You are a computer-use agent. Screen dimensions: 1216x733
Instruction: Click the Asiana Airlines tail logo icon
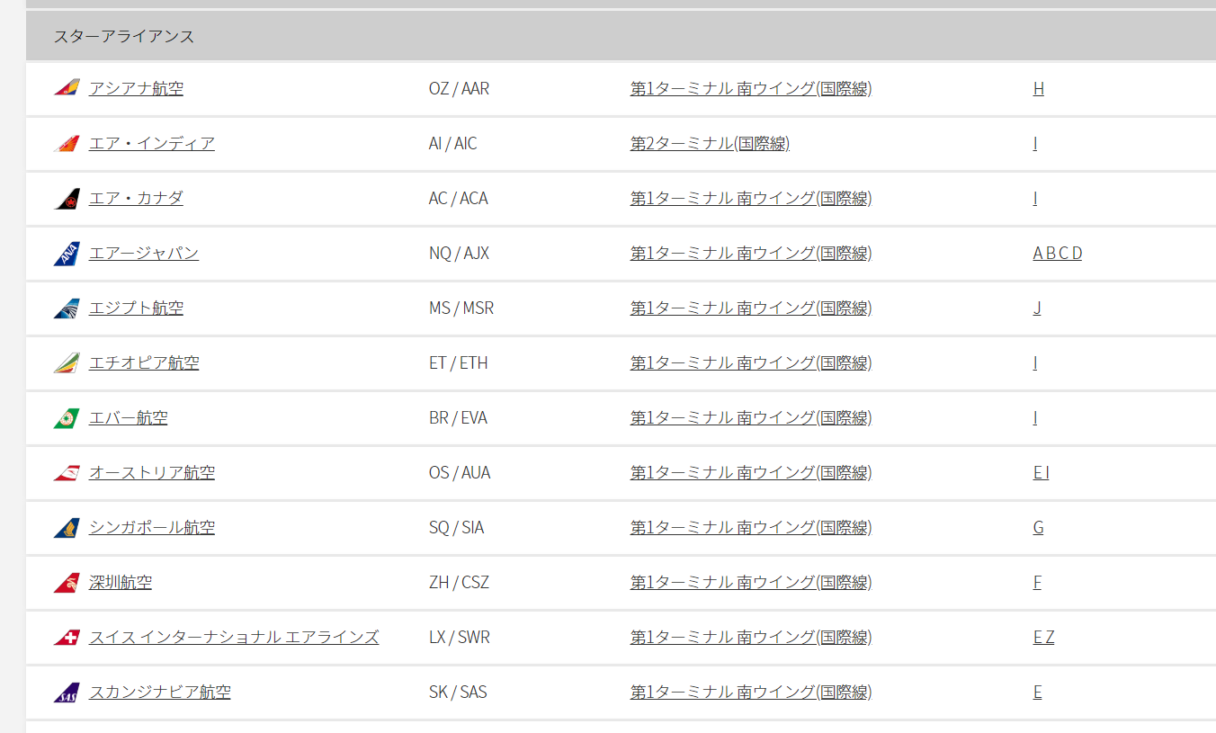(x=67, y=88)
